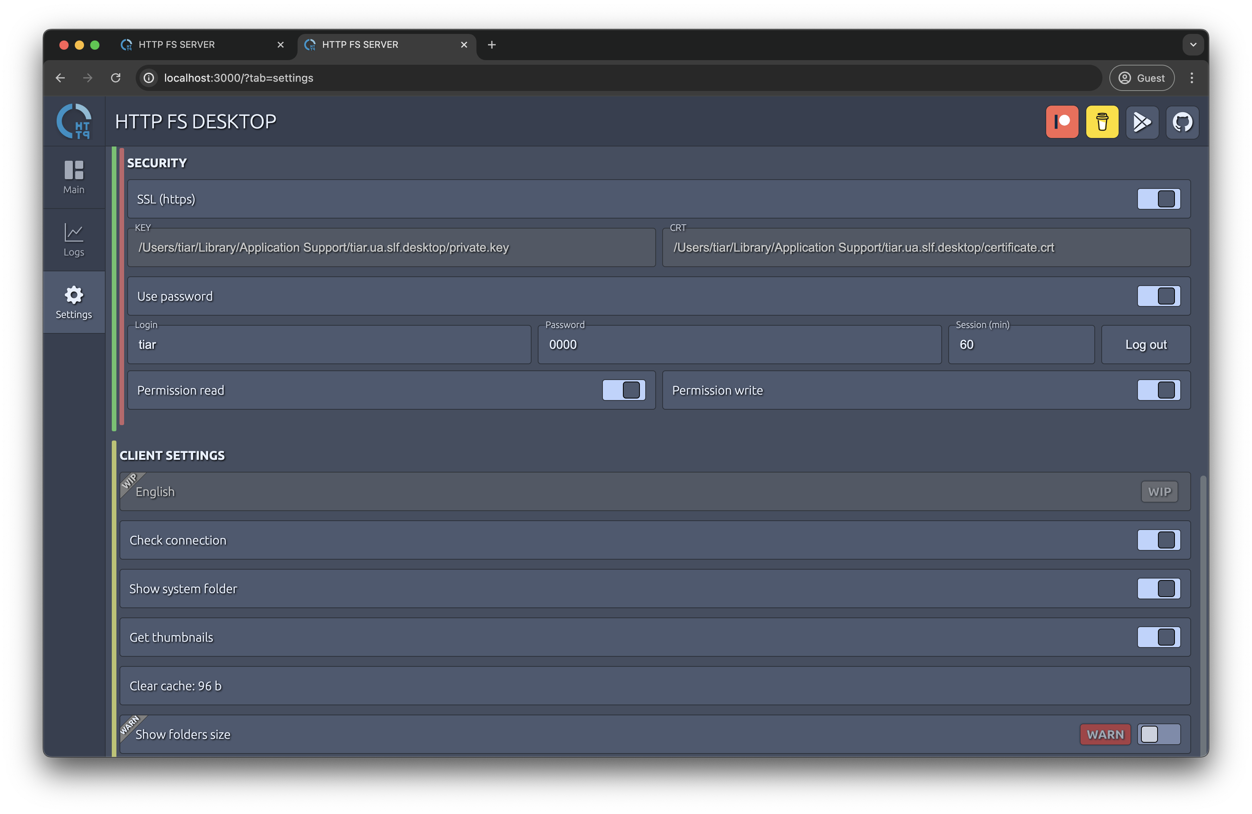Click the CLIENT SETTINGS section heading
Screen dimensions: 1252x814
[x=172, y=456]
